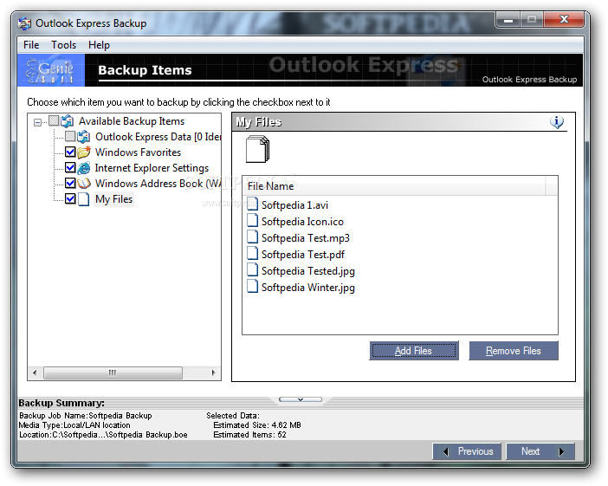Click the file icon beside Softpedia Winter.jpg
This screenshot has width=608, height=486.
click(x=252, y=286)
